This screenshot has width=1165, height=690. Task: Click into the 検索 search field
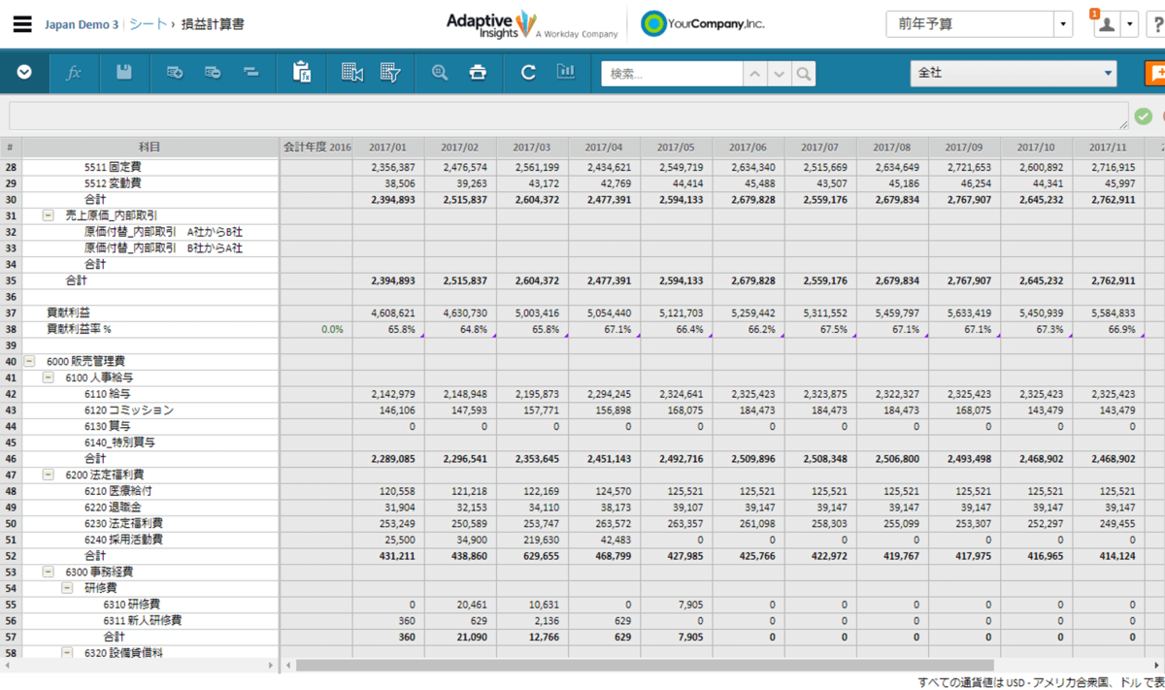672,74
